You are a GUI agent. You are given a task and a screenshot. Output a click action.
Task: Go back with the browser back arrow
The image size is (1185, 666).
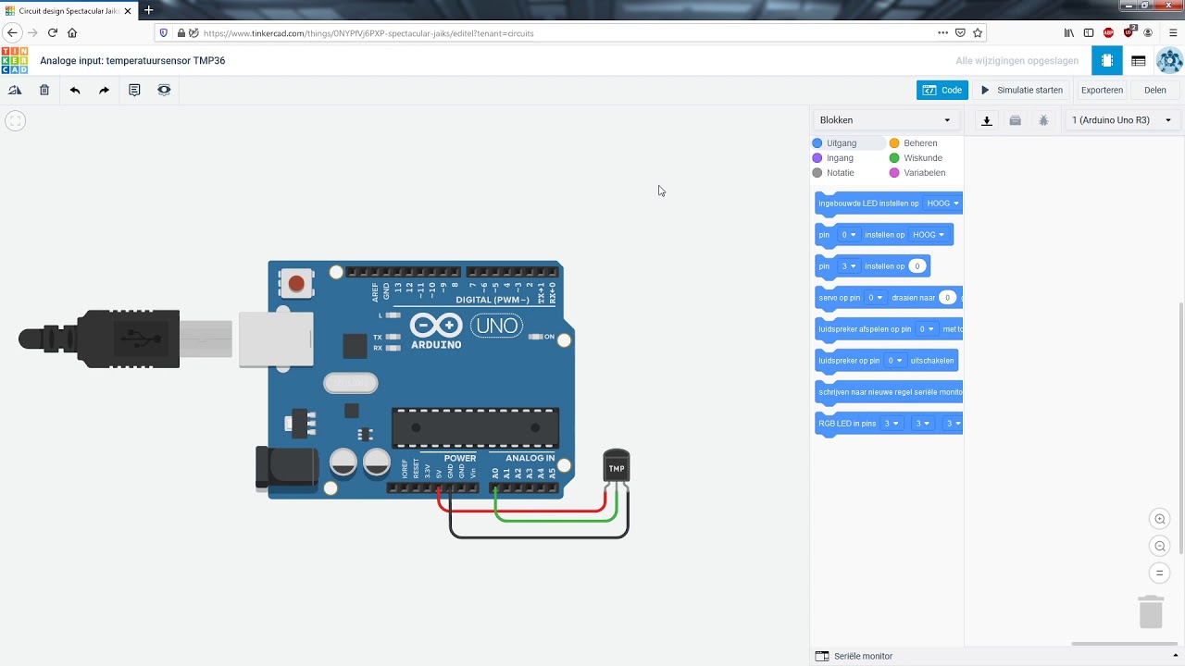pyautogui.click(x=13, y=32)
